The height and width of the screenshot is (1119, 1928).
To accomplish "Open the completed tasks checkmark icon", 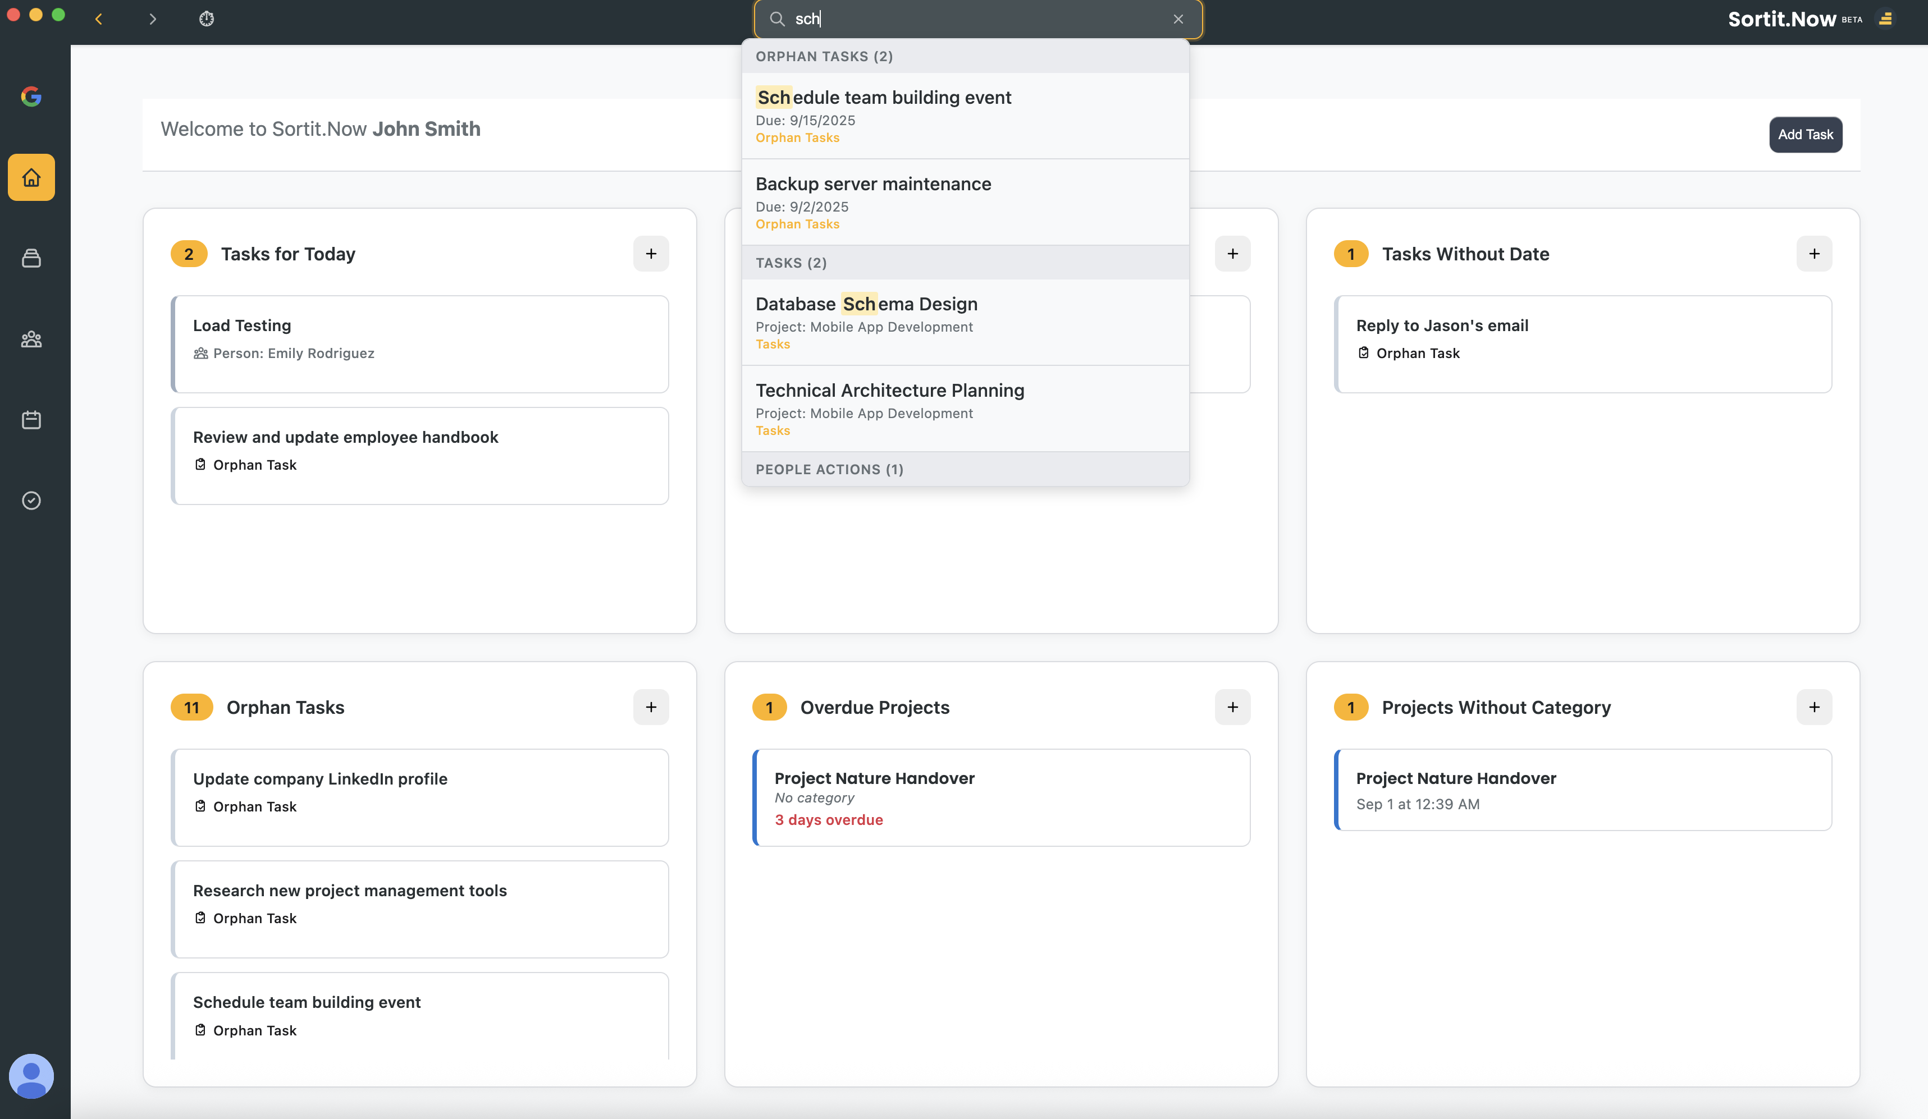I will (31, 500).
